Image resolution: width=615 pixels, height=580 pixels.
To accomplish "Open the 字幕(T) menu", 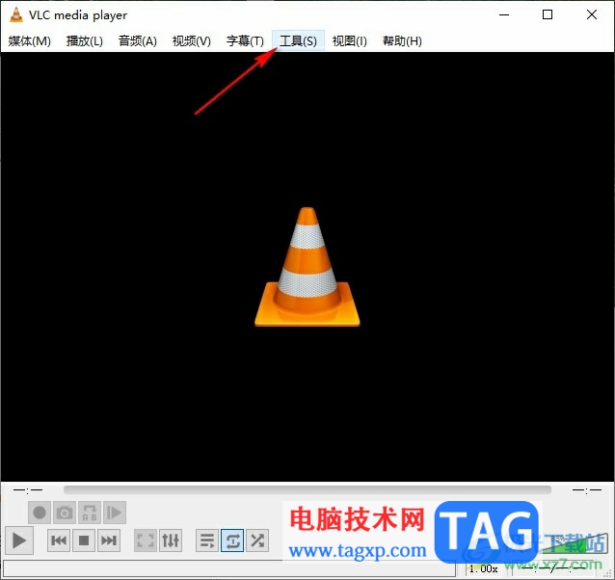I will point(245,40).
